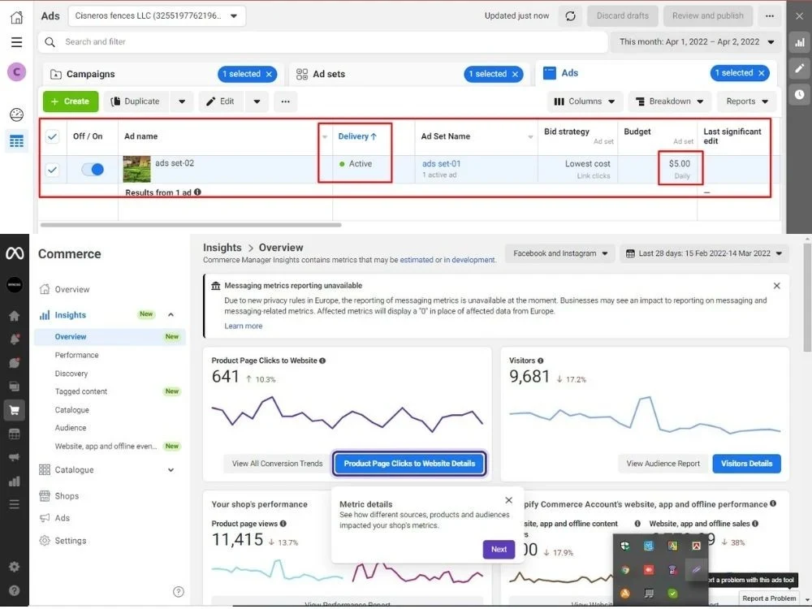This screenshot has height=609, width=812.
Task: Open the history clock side panel
Action: [800, 94]
